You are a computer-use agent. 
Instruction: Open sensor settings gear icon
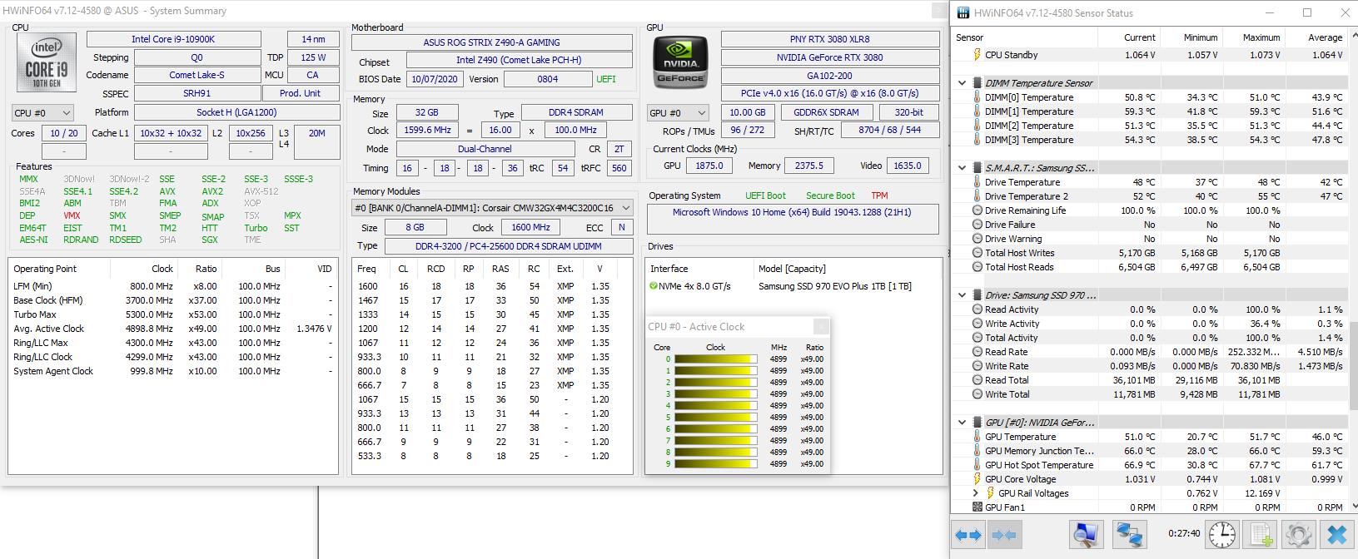tap(1298, 534)
